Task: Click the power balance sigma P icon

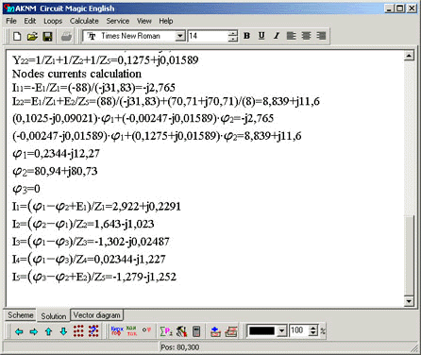Action: coord(166,331)
